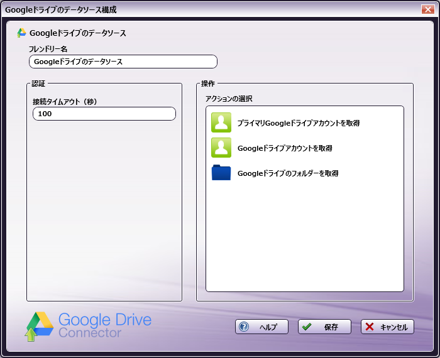Click the green checkmark icon on 保存
Viewport: 440px width, 358px height.
[x=307, y=327]
